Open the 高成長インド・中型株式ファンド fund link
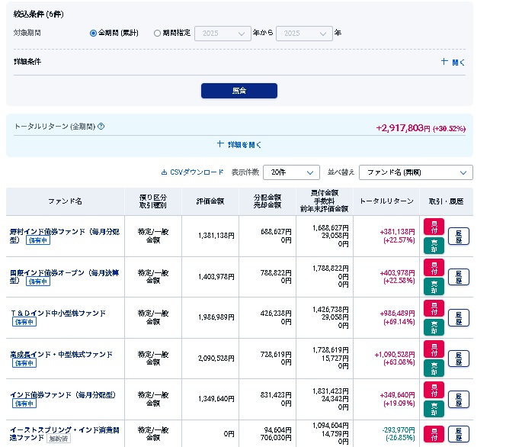The image size is (506, 447). click(61, 354)
